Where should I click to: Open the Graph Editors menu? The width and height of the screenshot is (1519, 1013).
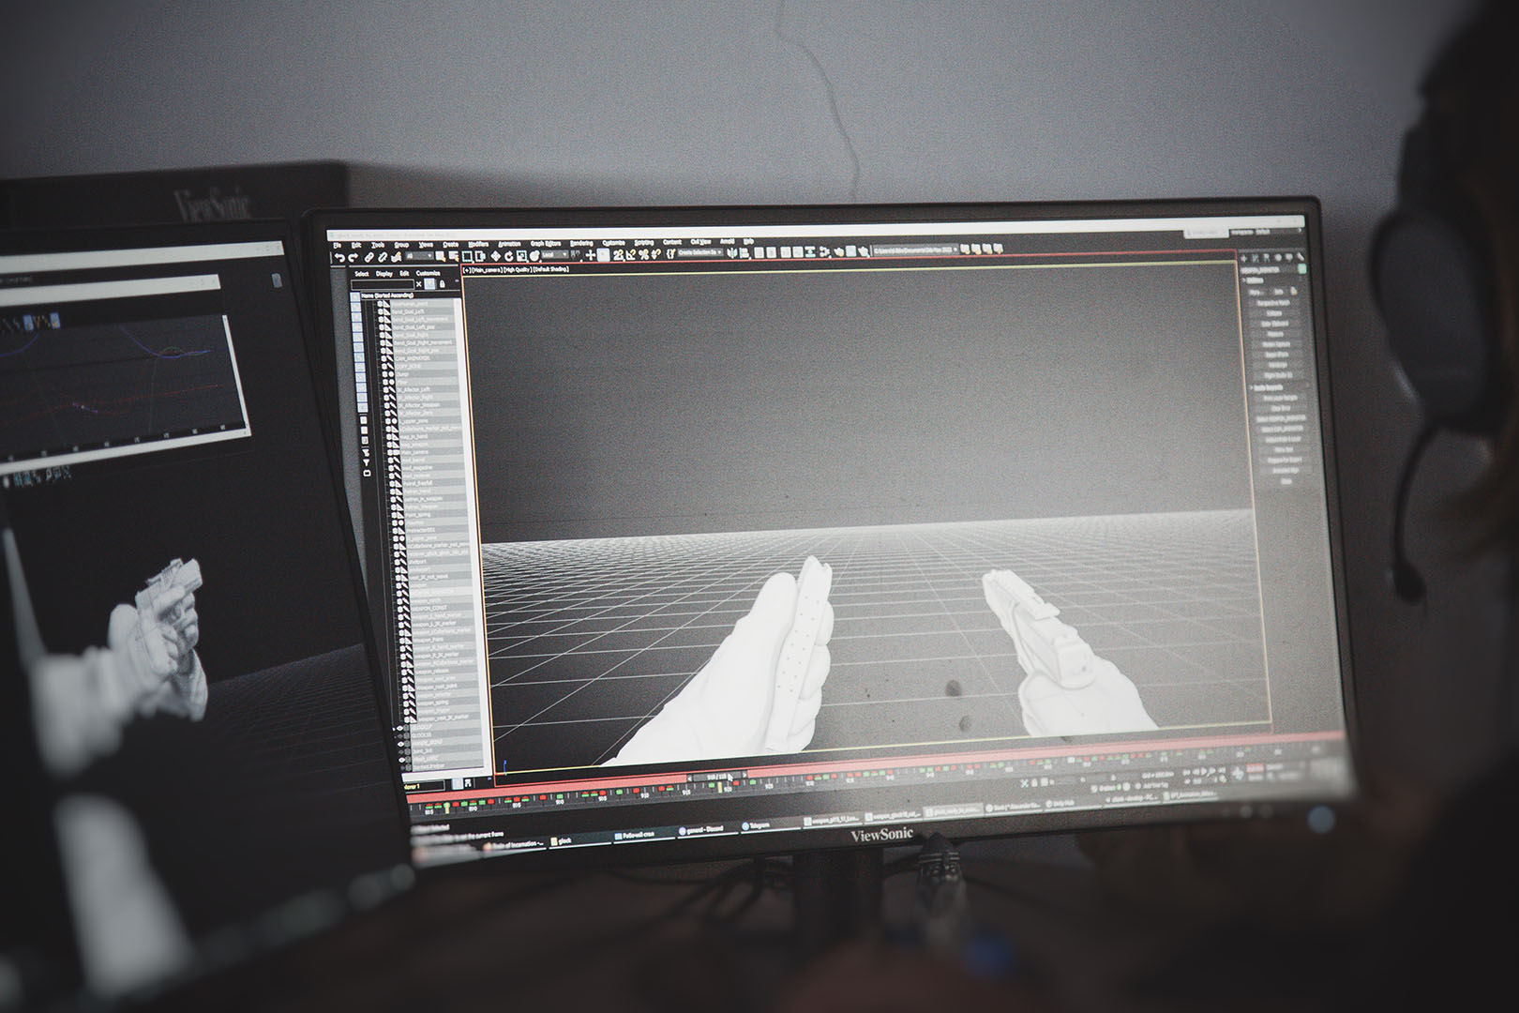(x=545, y=244)
